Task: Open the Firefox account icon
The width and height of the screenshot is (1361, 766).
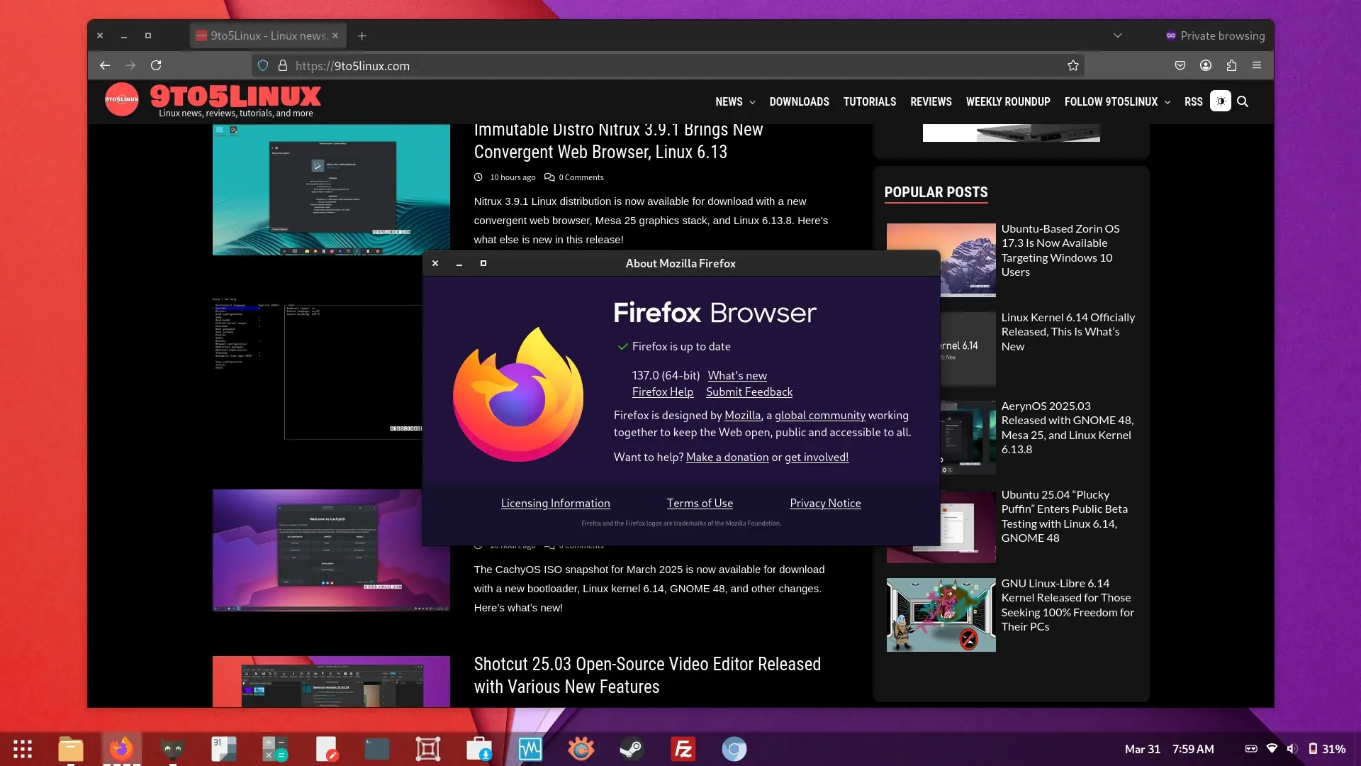Action: [x=1205, y=65]
